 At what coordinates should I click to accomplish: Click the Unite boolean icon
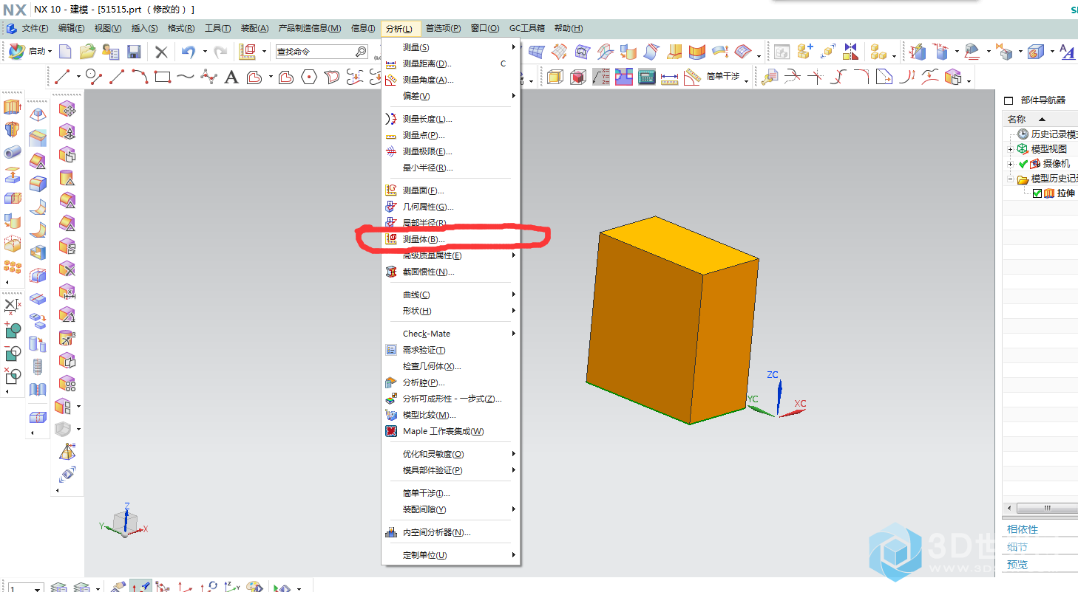(12, 330)
